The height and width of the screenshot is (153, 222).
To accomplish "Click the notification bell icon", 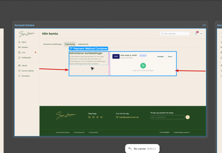I will click(196, 34).
